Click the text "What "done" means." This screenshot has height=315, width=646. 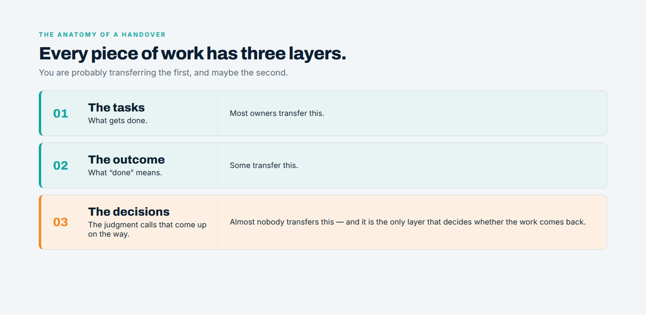(x=125, y=173)
